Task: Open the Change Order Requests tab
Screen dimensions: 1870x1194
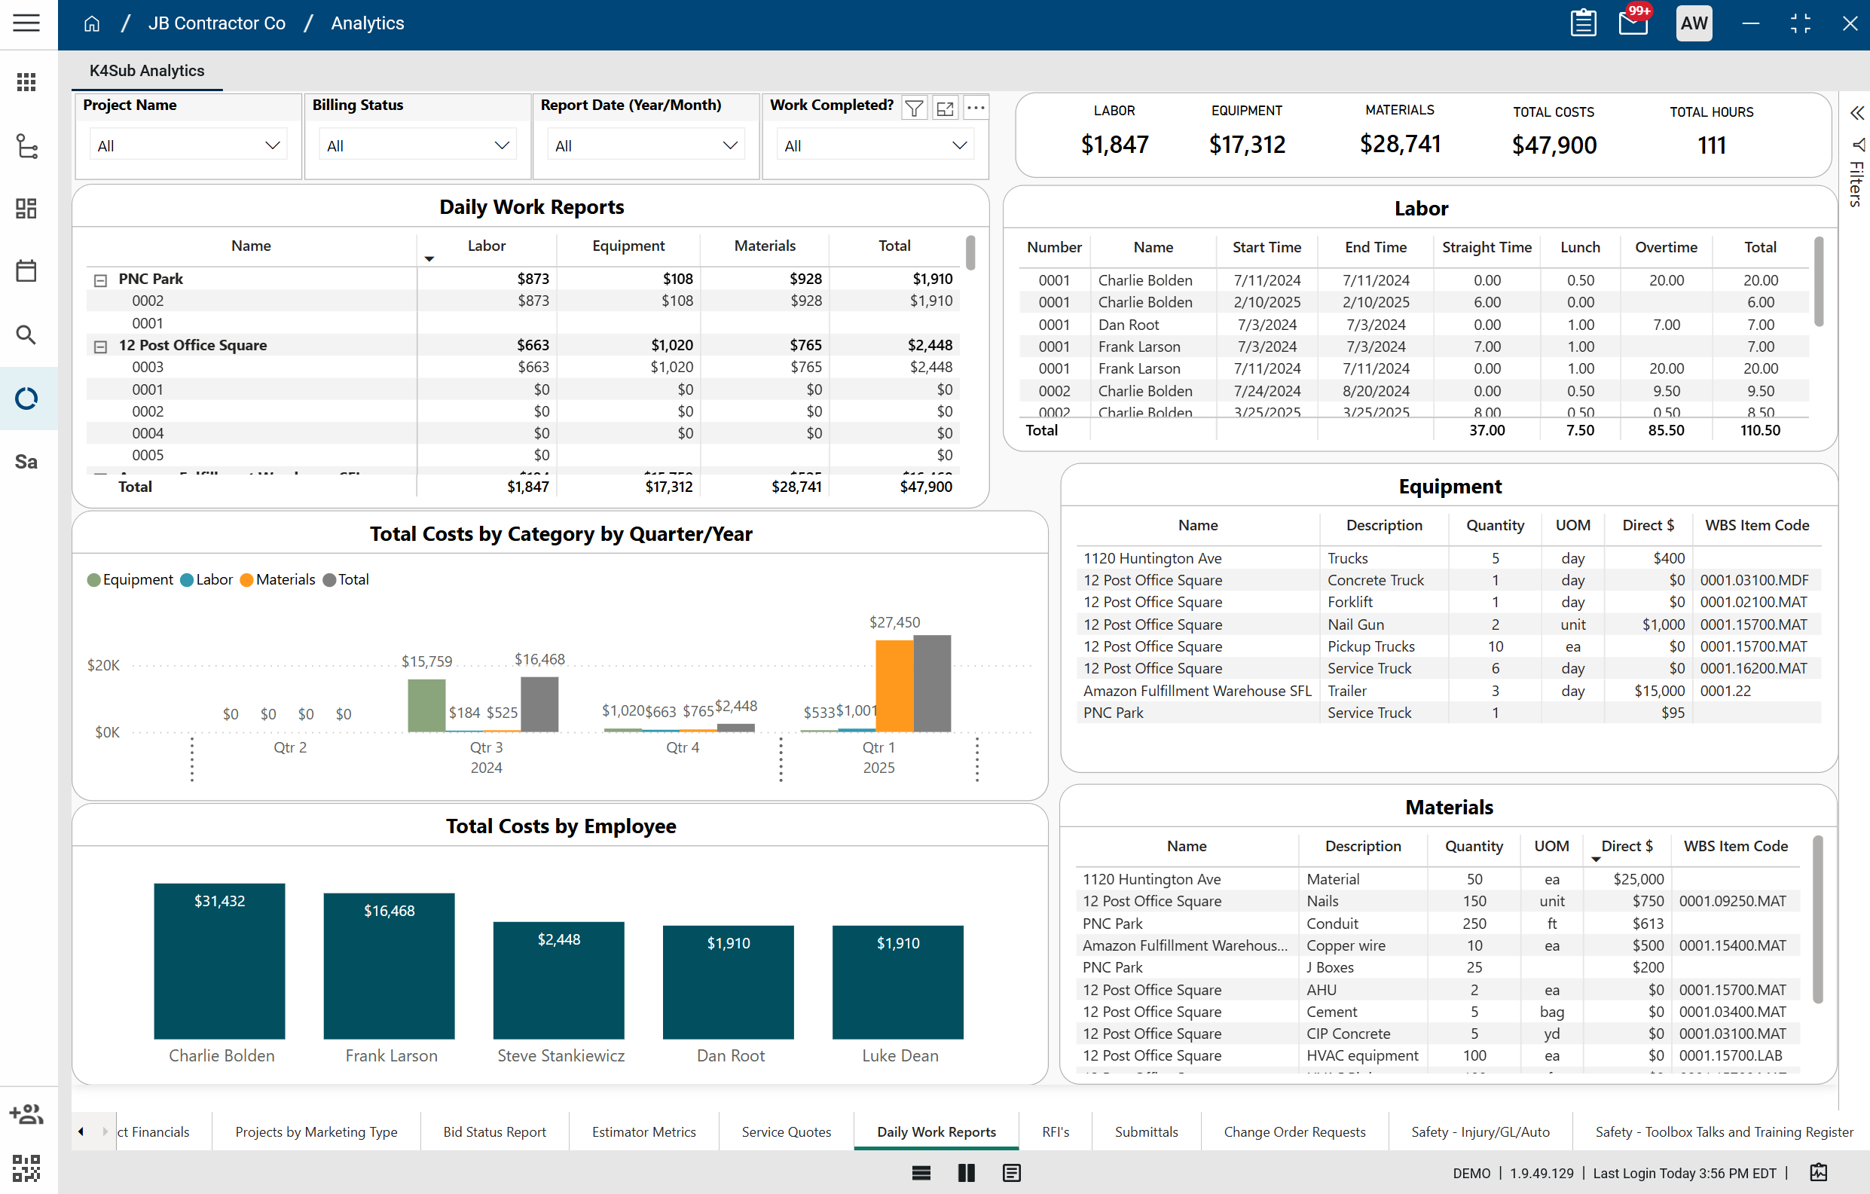Action: 1294,1132
